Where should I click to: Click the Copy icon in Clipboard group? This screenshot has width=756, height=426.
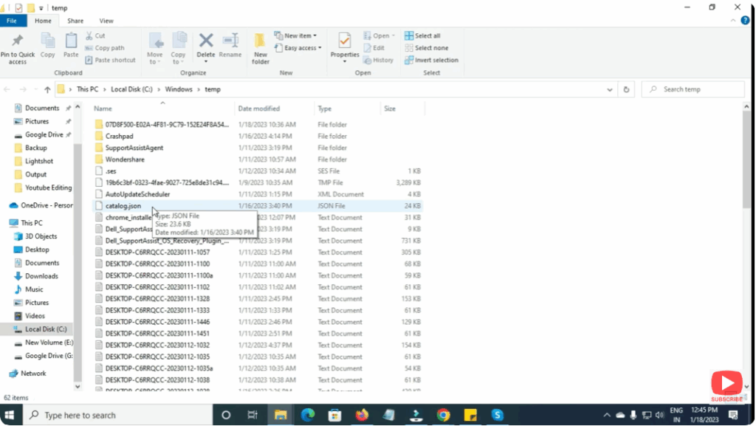[x=48, y=41]
